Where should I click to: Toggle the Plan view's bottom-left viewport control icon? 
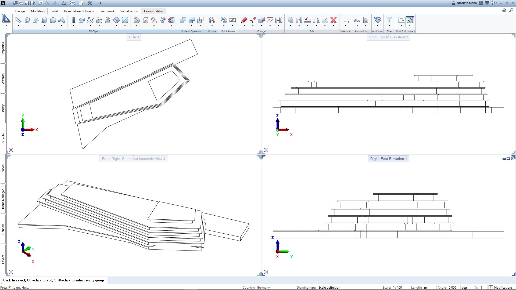[x=11, y=150]
